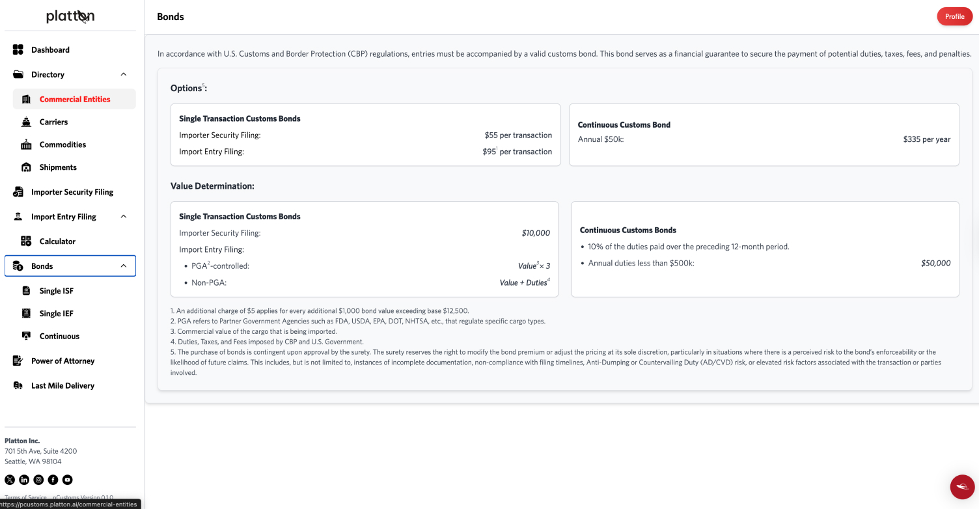979x509 pixels.
Task: Collapse the Bonds section chevron
Action: pos(124,266)
